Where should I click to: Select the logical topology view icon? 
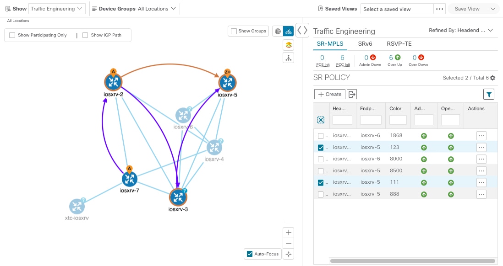(x=288, y=31)
